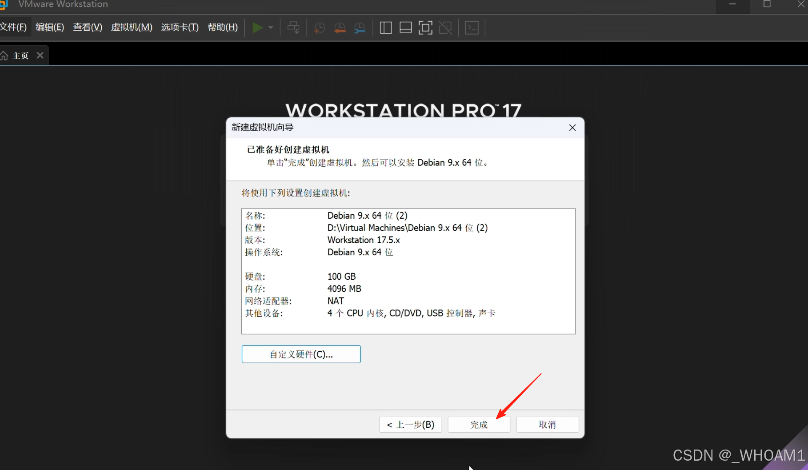Click the 硬盘 value 100 GB
The image size is (808, 470).
tap(341, 277)
